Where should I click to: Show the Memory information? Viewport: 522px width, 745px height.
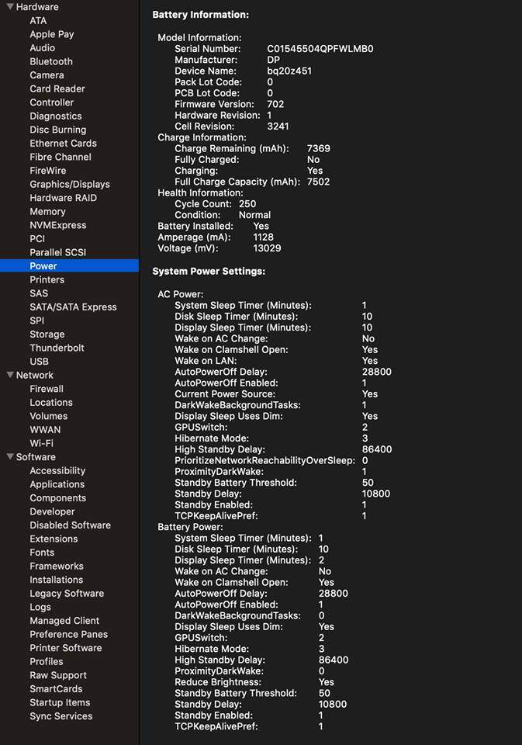[47, 211]
